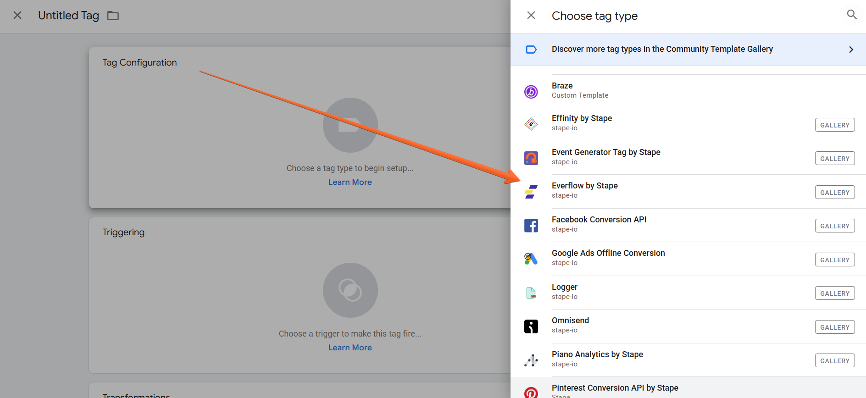Viewport: 866px width, 398px height.
Task: Select Omnisend tag type
Action: pyautogui.click(x=688, y=326)
